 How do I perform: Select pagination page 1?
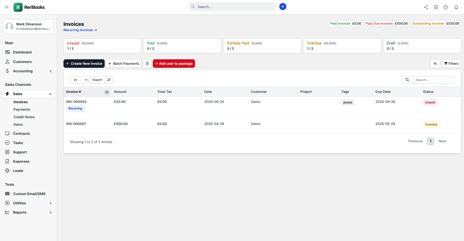coord(431,141)
